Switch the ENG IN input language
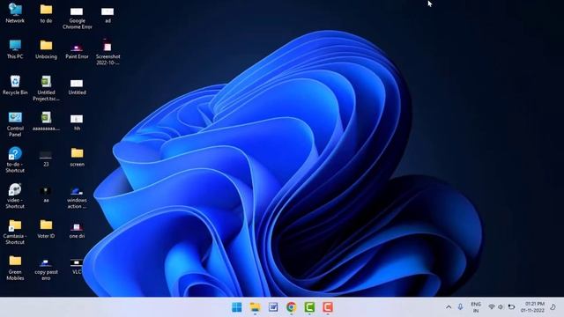The image size is (564, 317). pyautogui.click(x=476, y=307)
